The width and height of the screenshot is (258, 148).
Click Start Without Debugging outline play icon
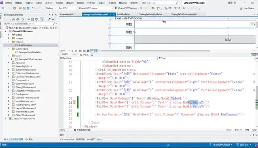pyautogui.click(x=142, y=8)
